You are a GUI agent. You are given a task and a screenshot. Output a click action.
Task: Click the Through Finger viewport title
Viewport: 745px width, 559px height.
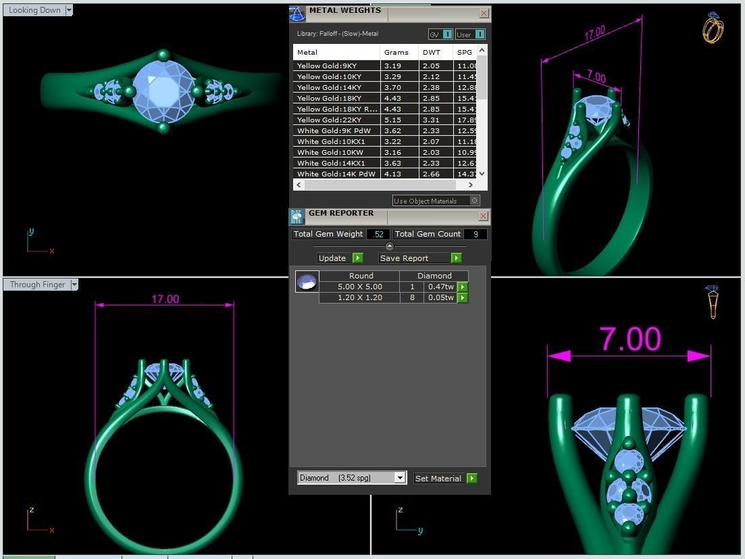[38, 285]
